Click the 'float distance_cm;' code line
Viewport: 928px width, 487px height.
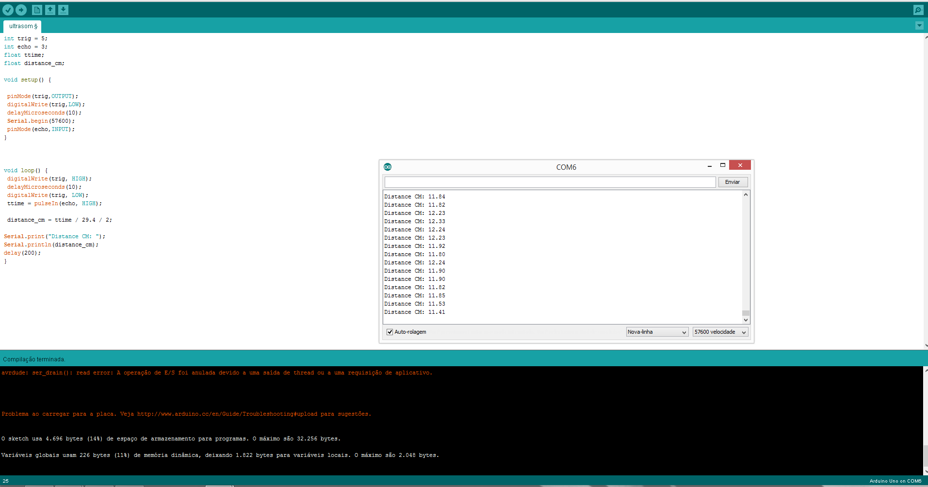coord(34,64)
